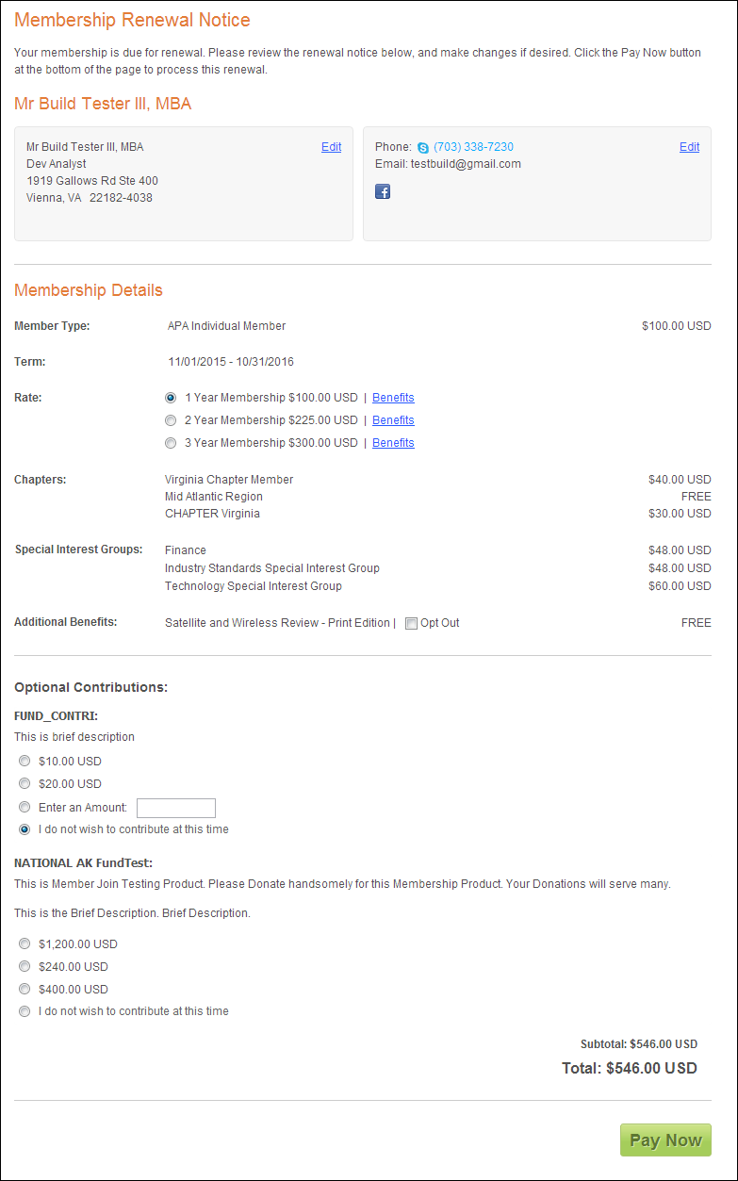Viewport: 738px width, 1181px height.
Task: Select 1 Year Membership rate
Action: click(171, 398)
